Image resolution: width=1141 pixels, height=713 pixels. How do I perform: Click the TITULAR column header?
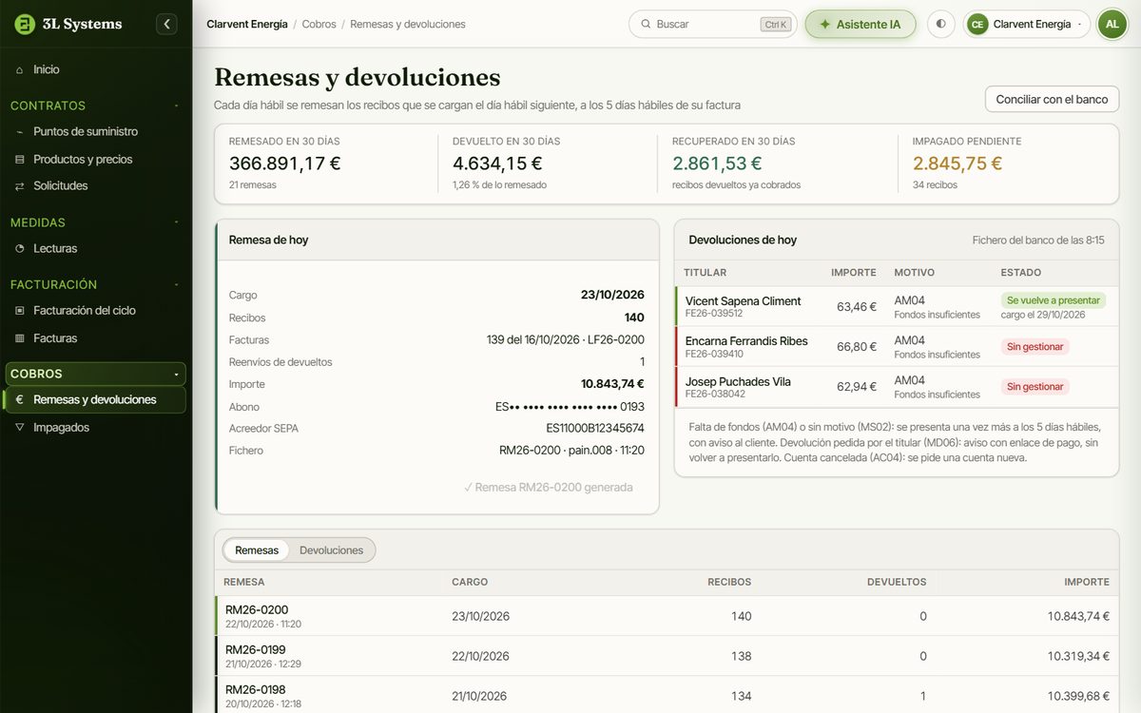705,273
